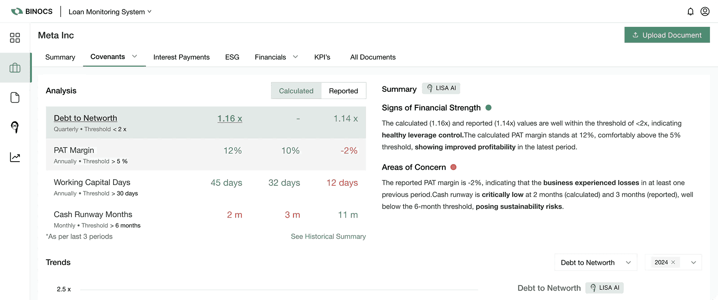Image resolution: width=718 pixels, height=300 pixels.
Task: Click the PAT Margin 10% value
Action: (290, 151)
